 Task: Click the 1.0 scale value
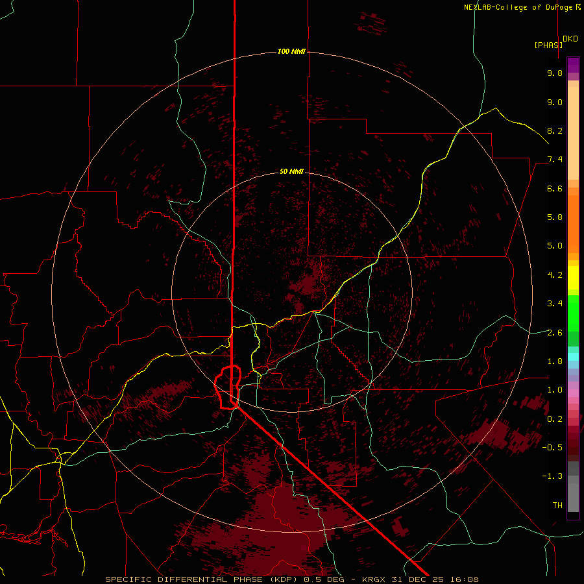pyautogui.click(x=555, y=390)
